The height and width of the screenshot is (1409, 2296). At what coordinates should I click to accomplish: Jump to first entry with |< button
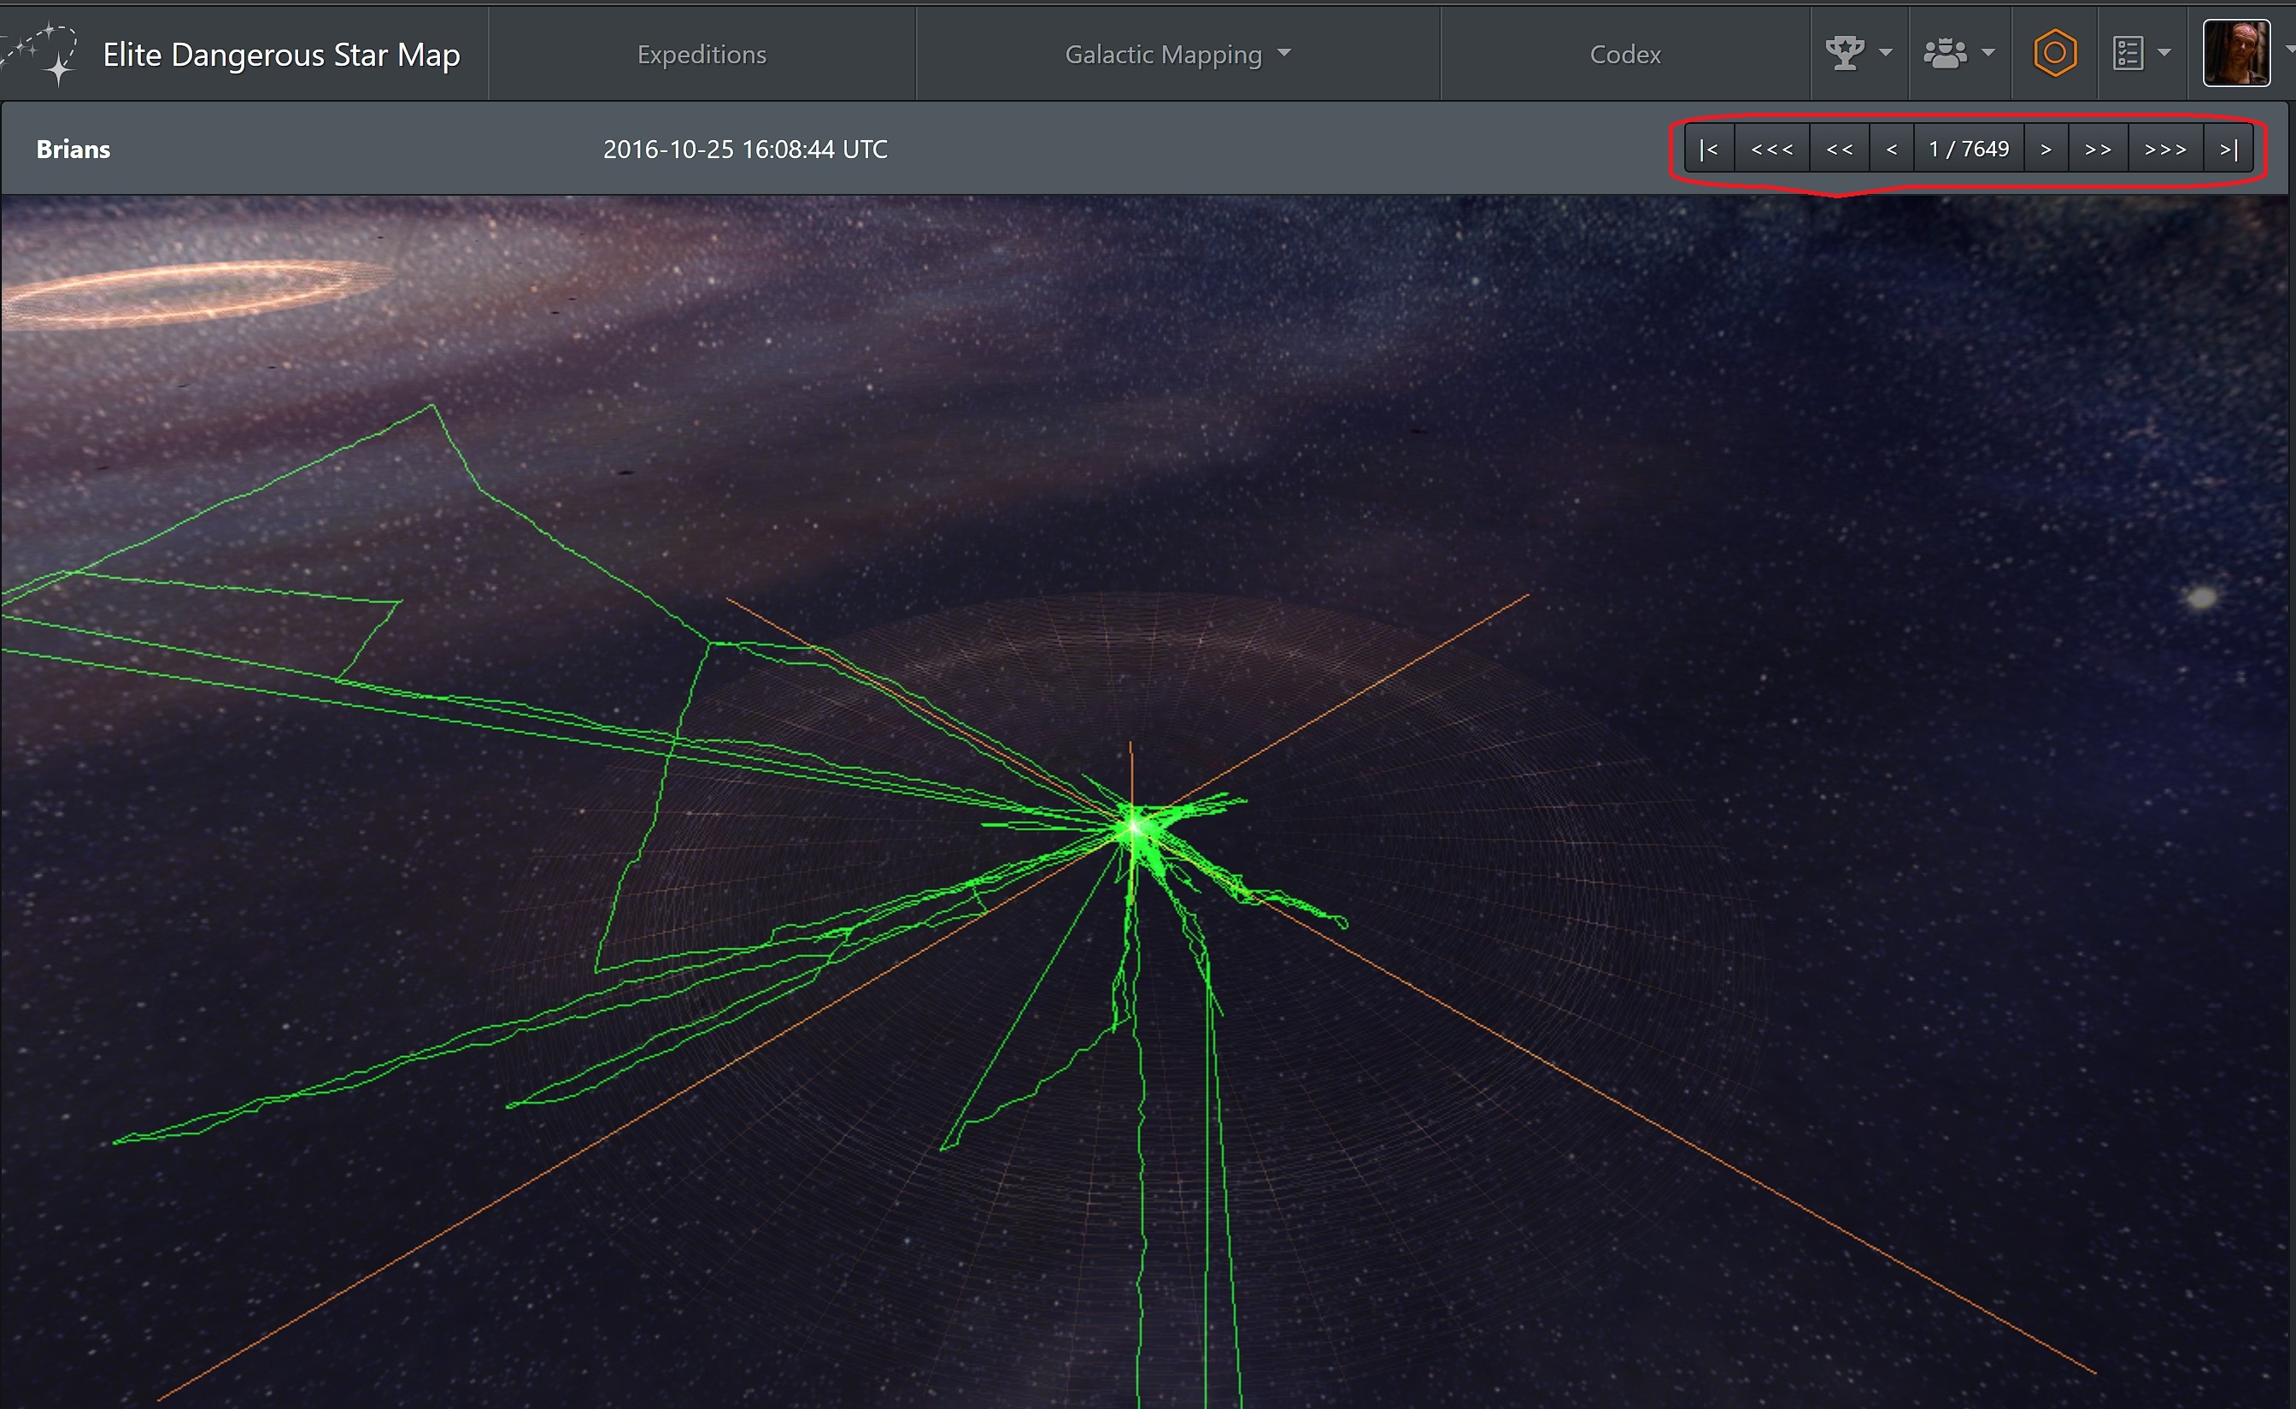tap(1709, 149)
